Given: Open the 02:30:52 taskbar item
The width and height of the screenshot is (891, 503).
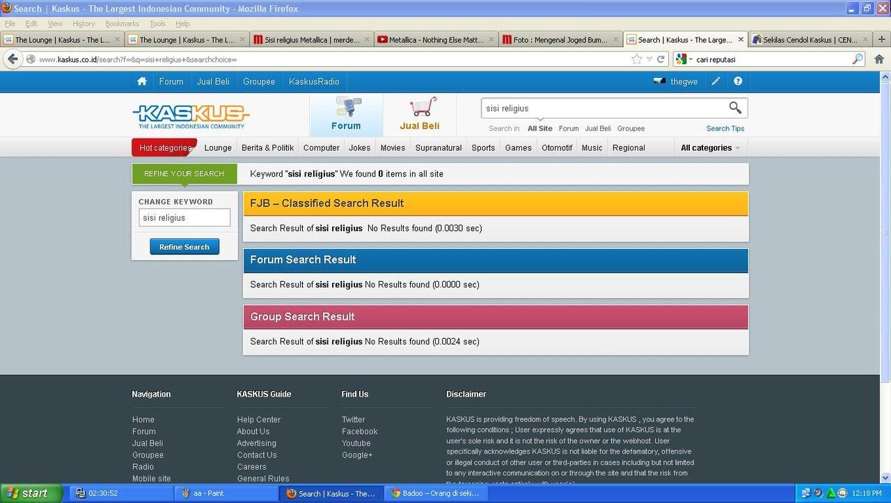Looking at the screenshot, I should coord(121,493).
